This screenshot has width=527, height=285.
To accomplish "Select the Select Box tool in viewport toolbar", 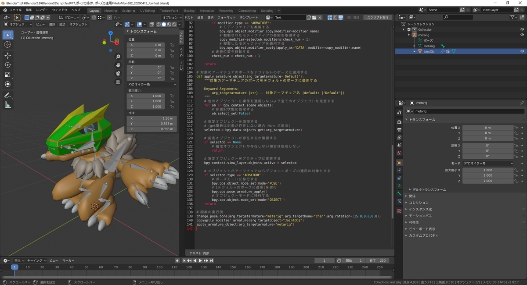I will pyautogui.click(x=7, y=35).
